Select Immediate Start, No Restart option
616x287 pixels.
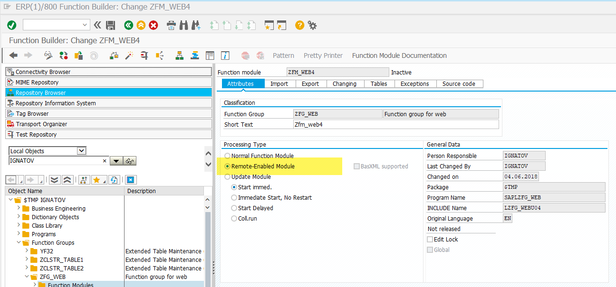(x=234, y=197)
